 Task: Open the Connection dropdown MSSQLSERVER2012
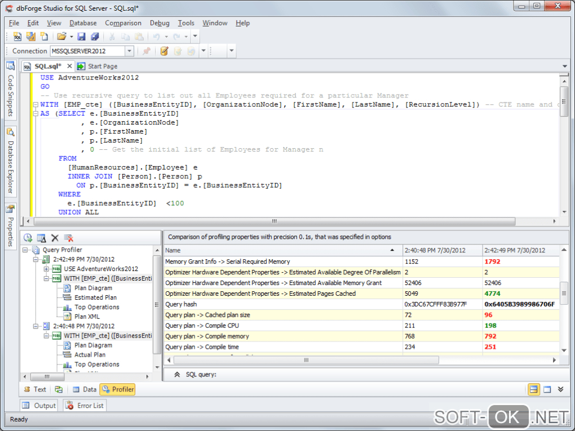[x=129, y=51]
